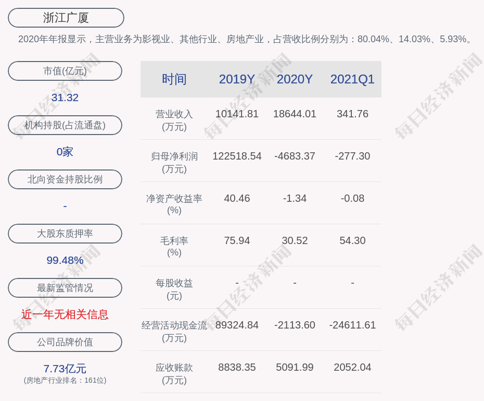Click the 大股东质押率 label
This screenshot has width=484, height=401.
tap(65, 234)
